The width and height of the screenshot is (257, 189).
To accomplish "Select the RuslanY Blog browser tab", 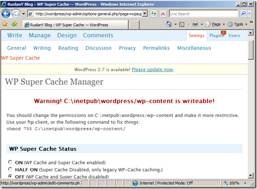I will click(75, 25).
